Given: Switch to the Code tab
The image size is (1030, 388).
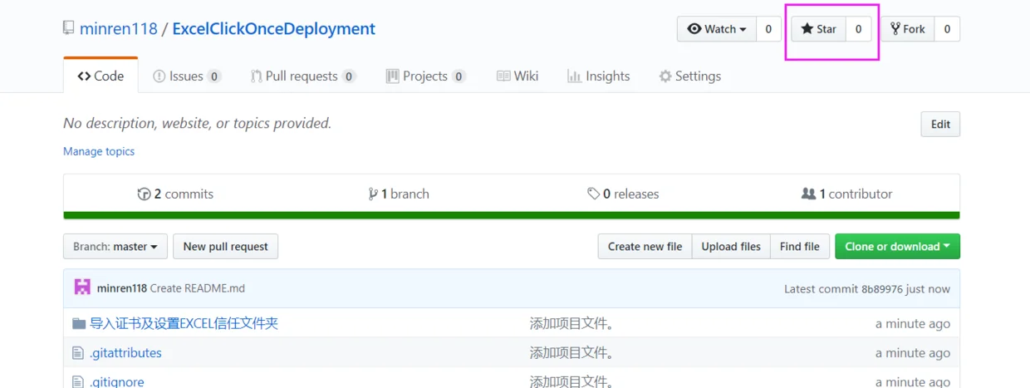Looking at the screenshot, I should tap(101, 76).
